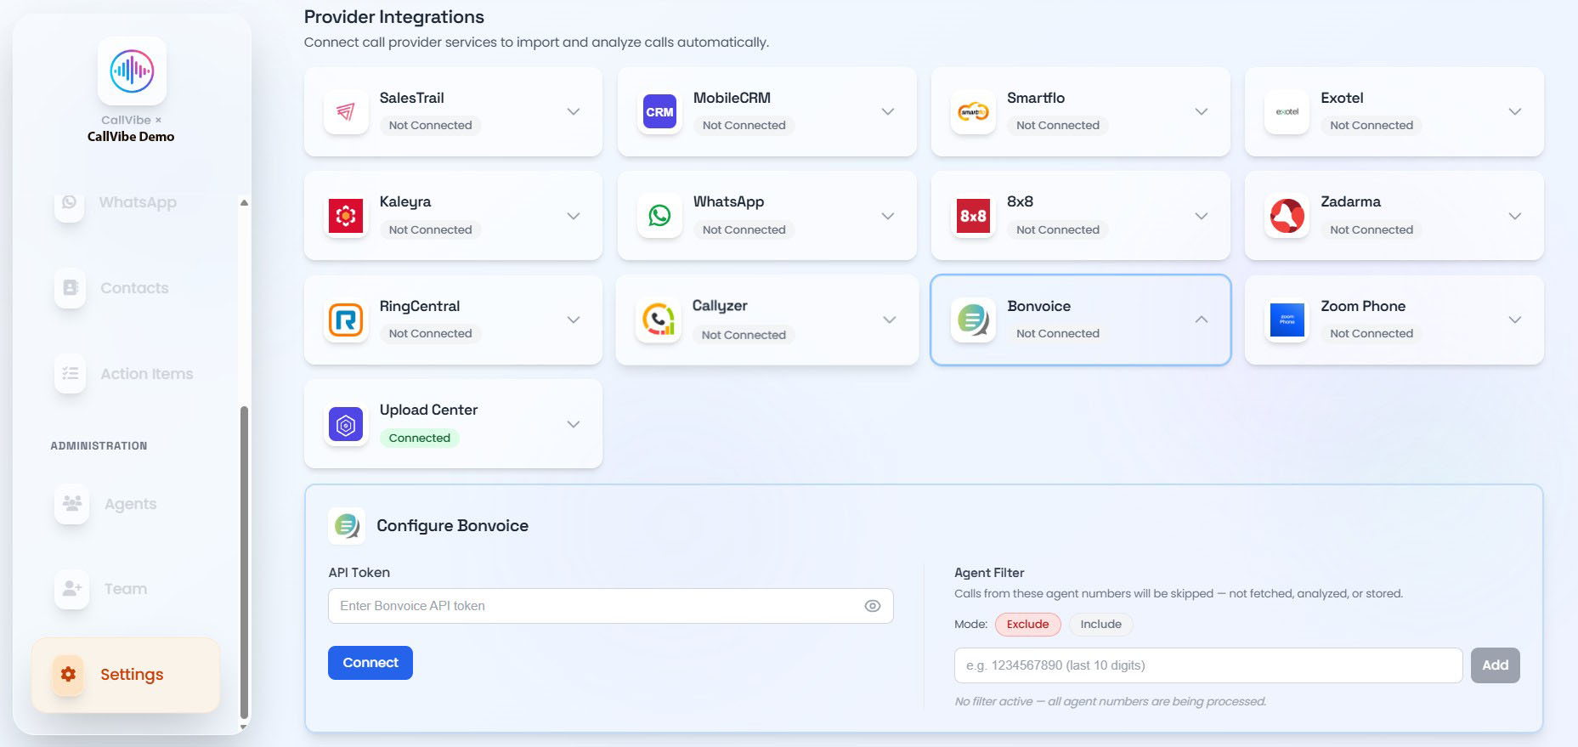Click the 'No filter active' status note
This screenshot has width=1578, height=747.
[x=1111, y=702]
